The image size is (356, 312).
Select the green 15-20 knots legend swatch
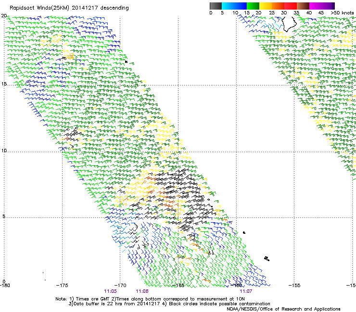pos(253,6)
